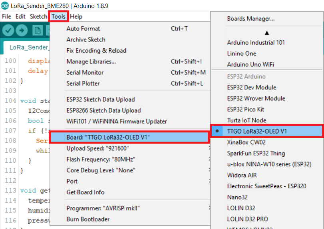Image resolution: width=324 pixels, height=229 pixels.
Task: Open the Port submenu
Action: [72, 181]
